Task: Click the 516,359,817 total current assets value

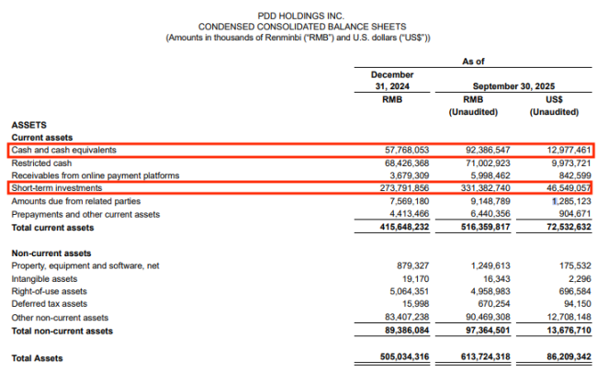Action: (469, 227)
